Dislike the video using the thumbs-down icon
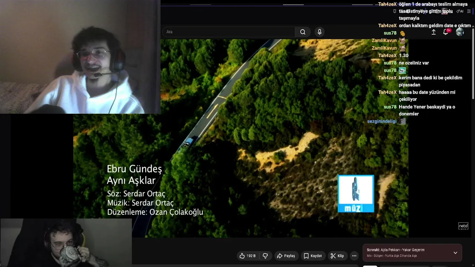 click(x=265, y=256)
